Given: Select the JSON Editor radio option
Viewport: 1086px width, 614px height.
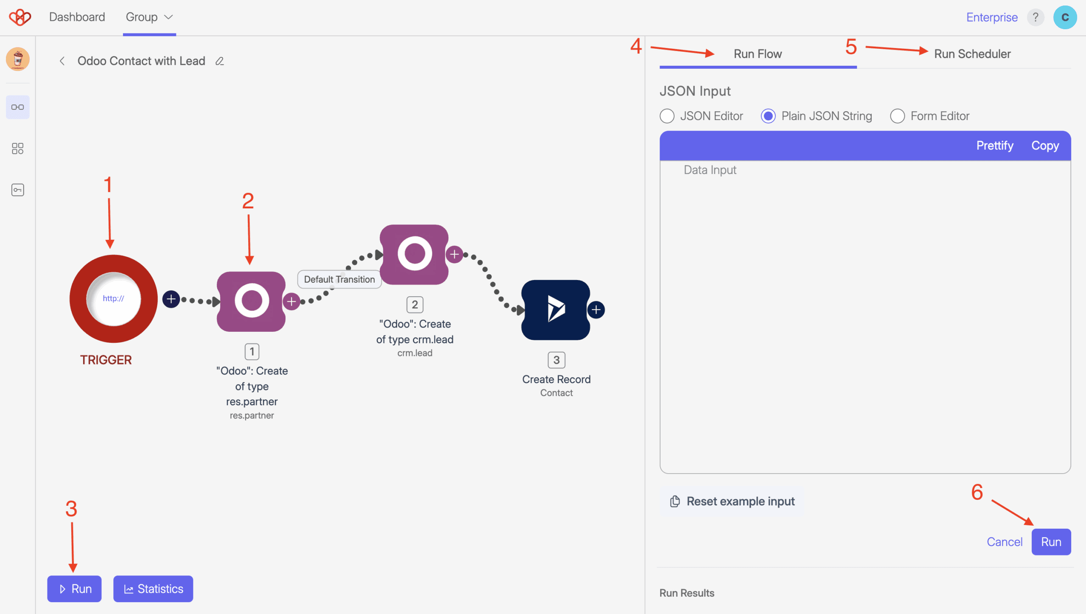Looking at the screenshot, I should click(667, 116).
